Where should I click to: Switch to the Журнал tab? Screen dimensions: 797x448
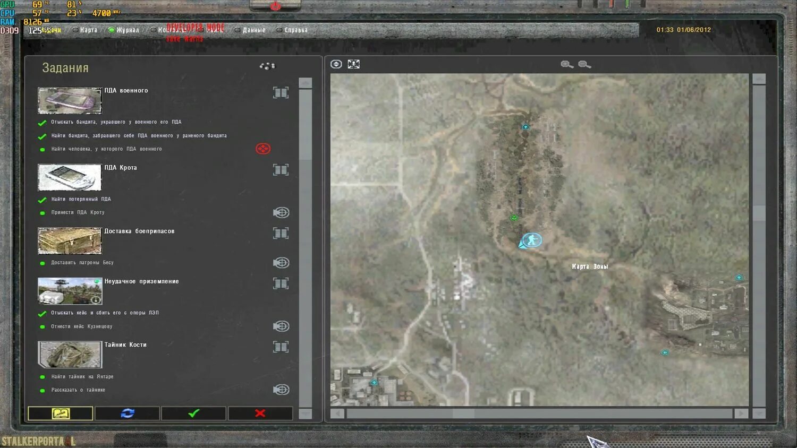pyautogui.click(x=124, y=30)
